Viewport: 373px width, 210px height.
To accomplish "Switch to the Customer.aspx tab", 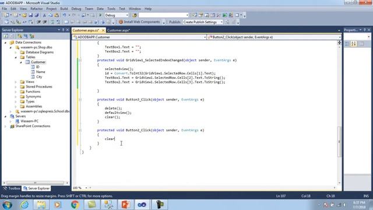I will click(118, 30).
